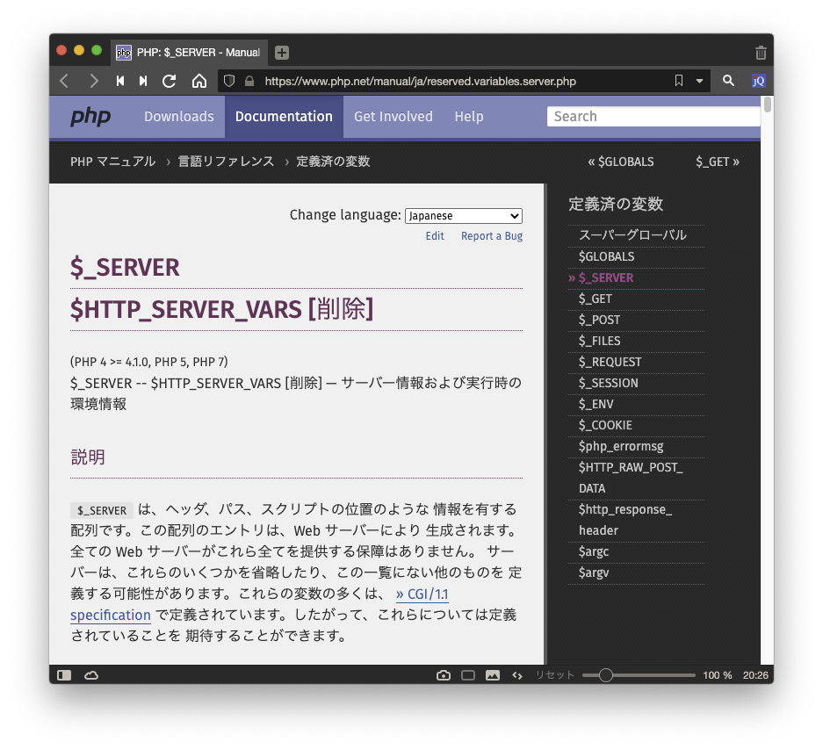Open the Change language dropdown

pyautogui.click(x=464, y=216)
